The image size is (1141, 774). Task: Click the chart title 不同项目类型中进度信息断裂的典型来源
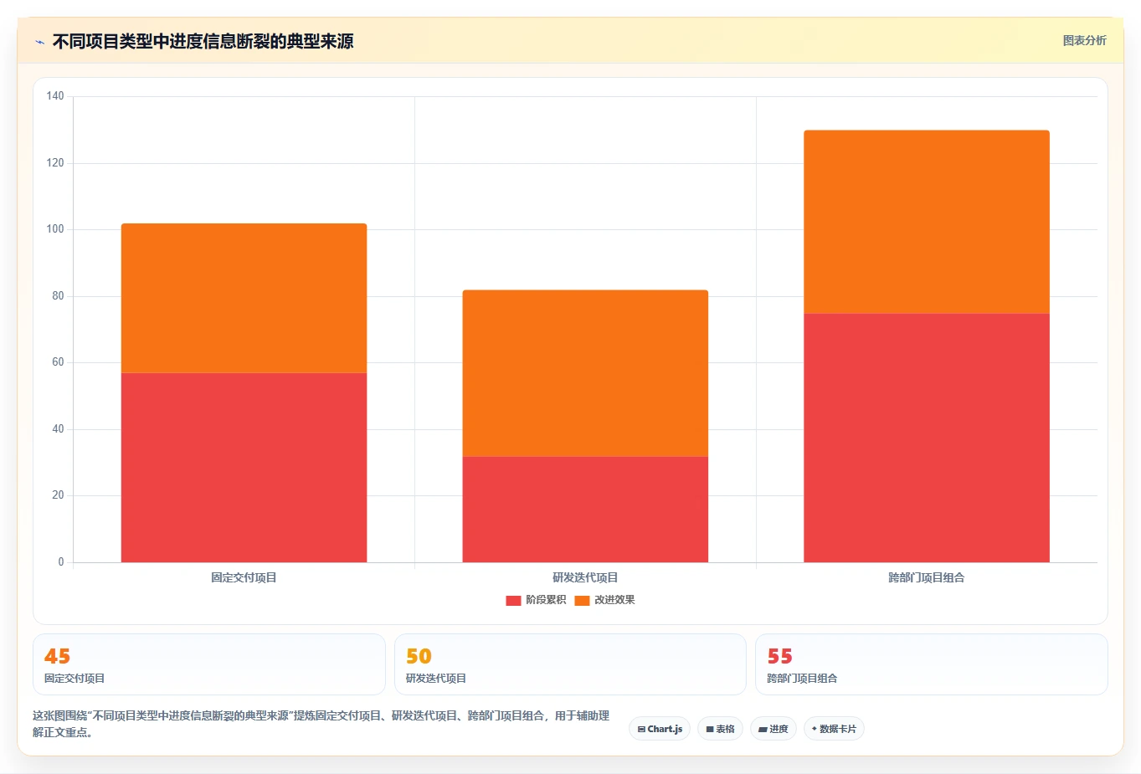click(203, 41)
